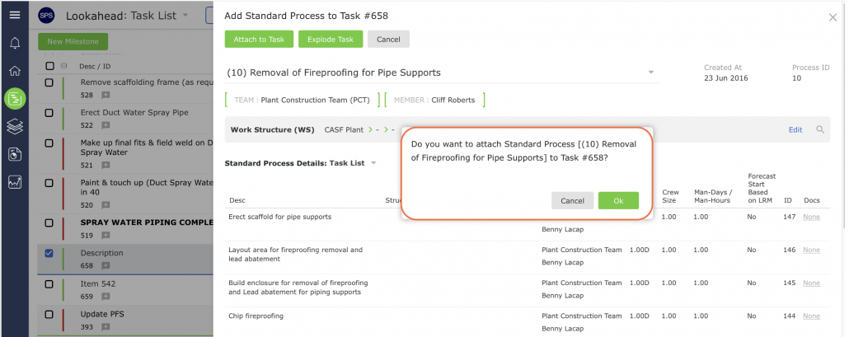Click Cancel in the confirmation dialog
The width and height of the screenshot is (849, 337).
(x=572, y=201)
